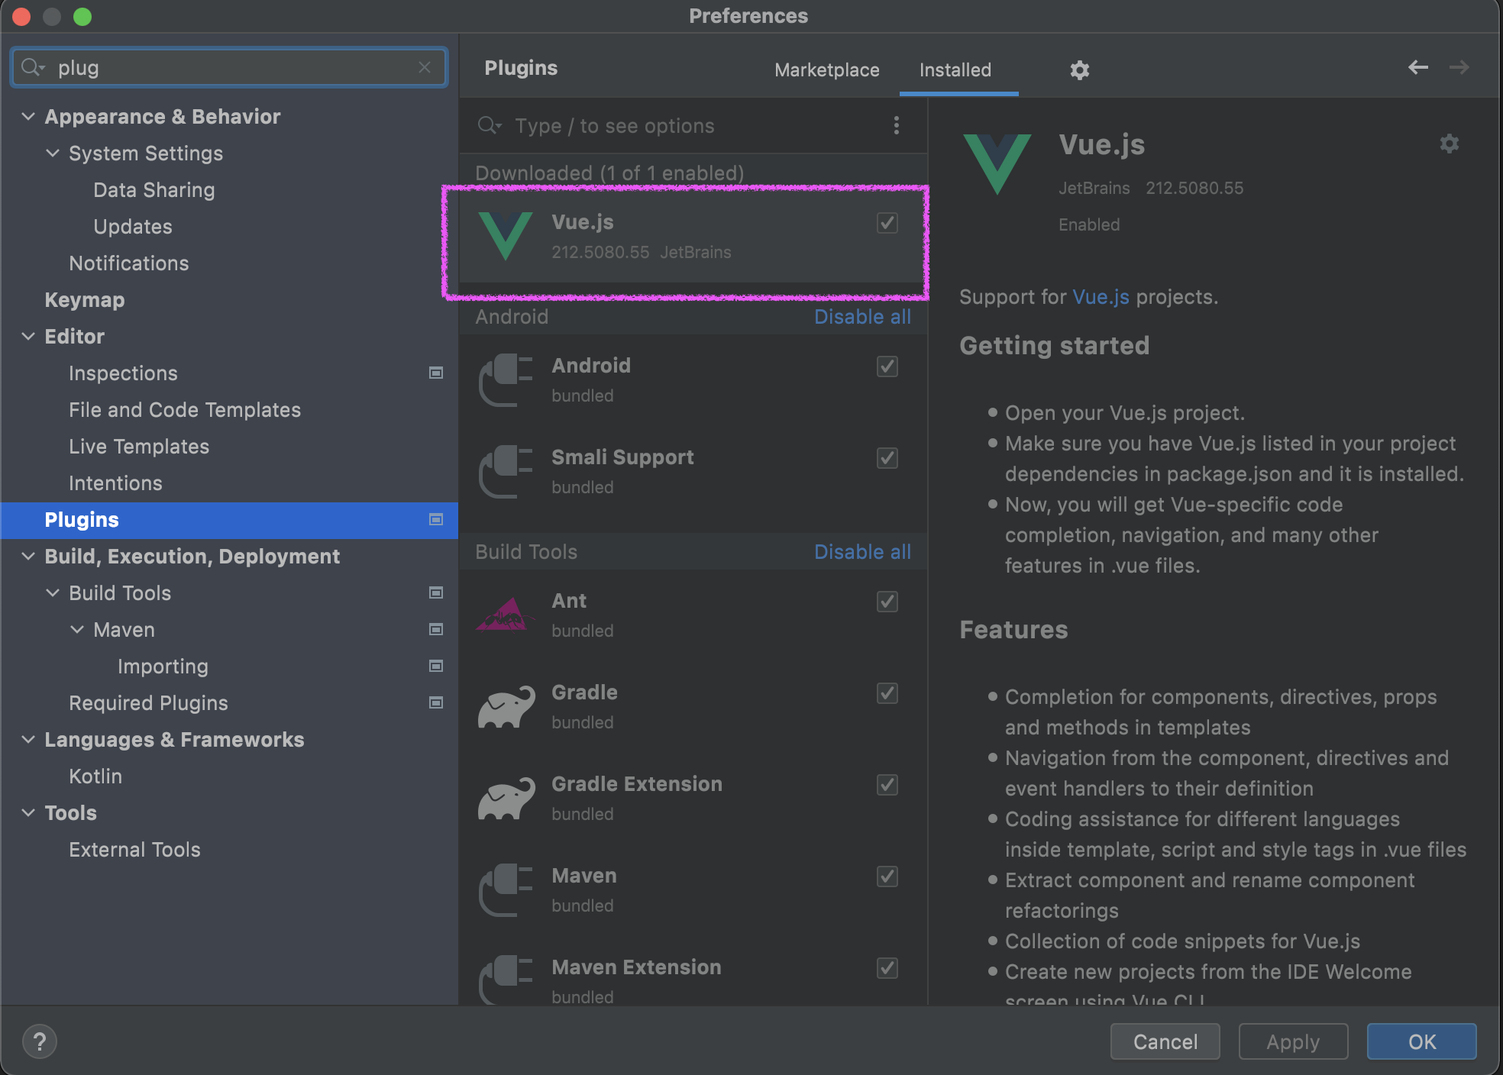Uncheck the Vue.js plugin checkbox

pos(887,223)
